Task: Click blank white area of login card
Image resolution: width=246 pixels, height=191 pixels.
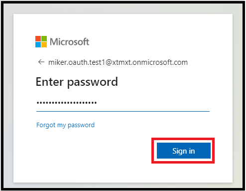Action: click(83, 158)
